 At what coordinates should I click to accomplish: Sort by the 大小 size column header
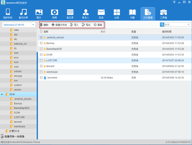pyautogui.click(x=103, y=32)
